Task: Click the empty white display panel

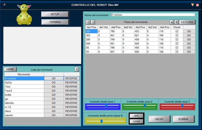Action: (42, 45)
